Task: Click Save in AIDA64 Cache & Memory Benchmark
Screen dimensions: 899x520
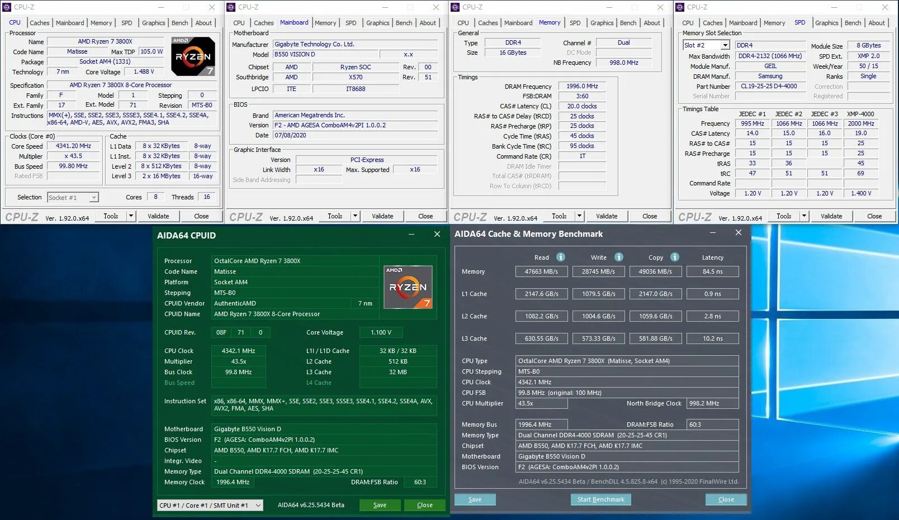Action: [x=475, y=499]
